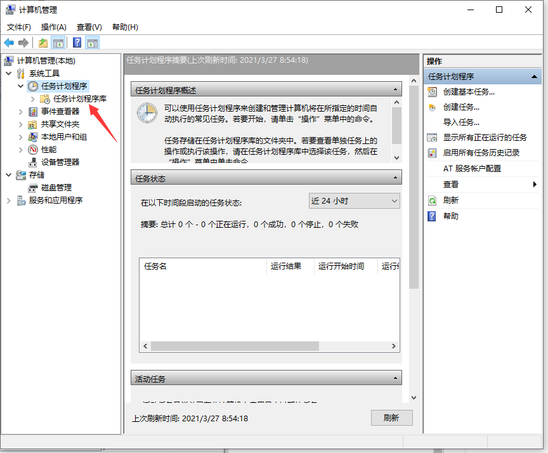Screen dimensions: 548x453
Task: Click the 刷新 button at the bottom
Action: 391,417
